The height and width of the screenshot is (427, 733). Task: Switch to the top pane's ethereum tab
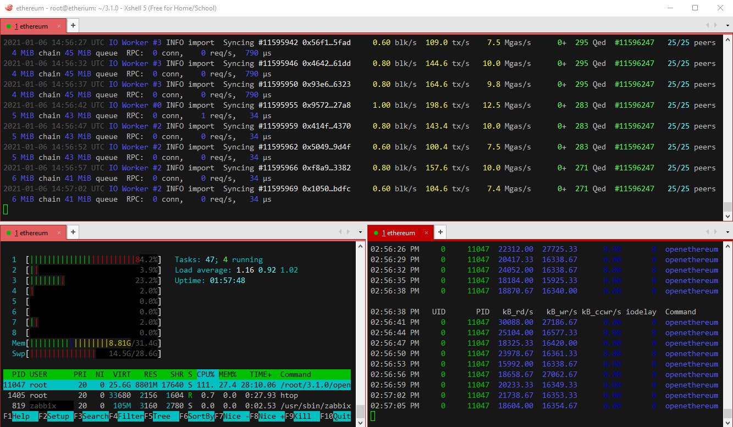click(33, 26)
